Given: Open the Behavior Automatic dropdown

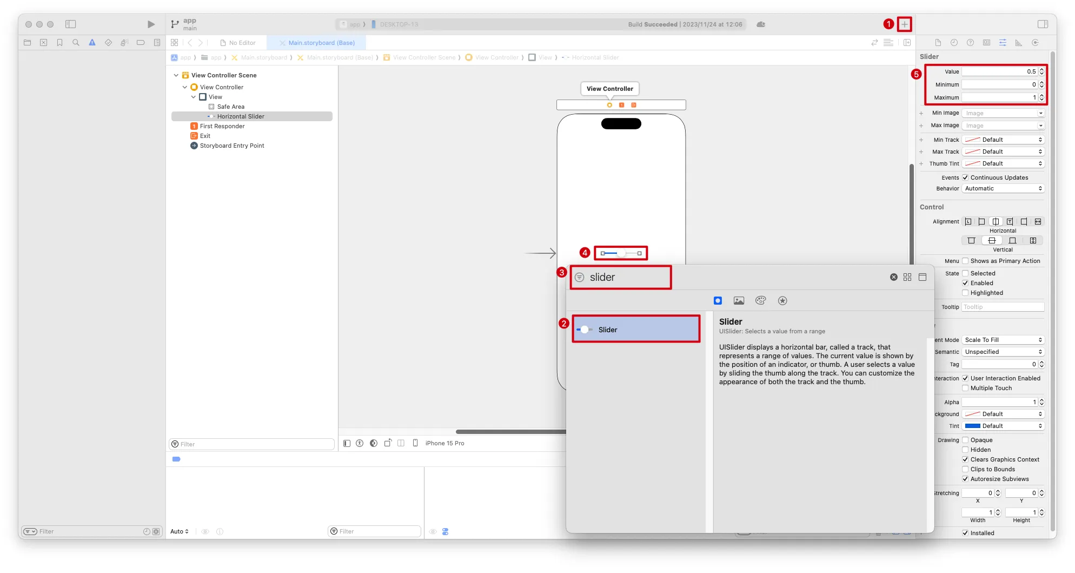Looking at the screenshot, I should 1003,188.
